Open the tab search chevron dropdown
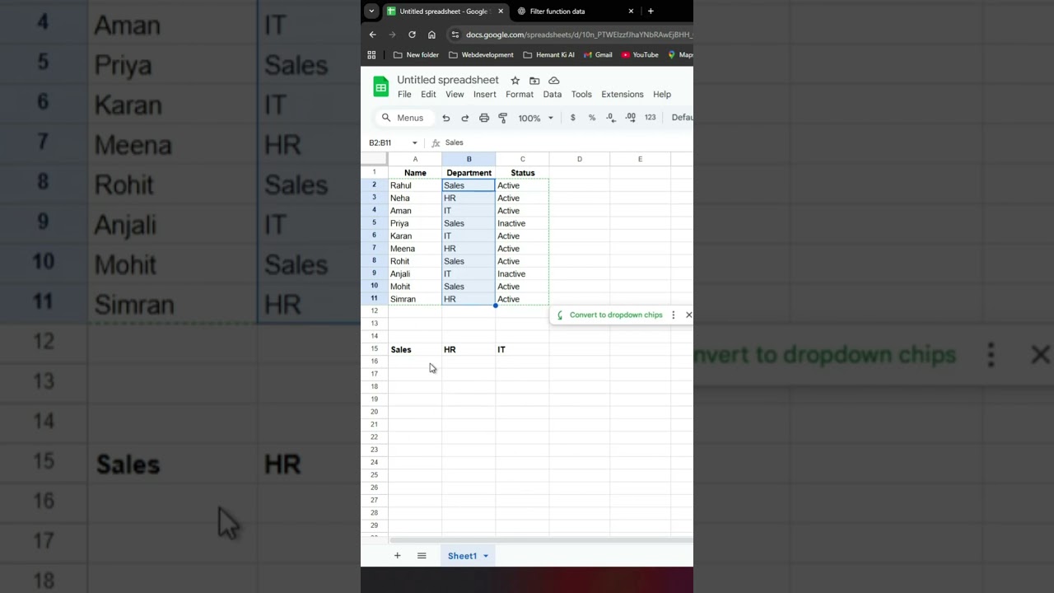Viewport: 1054px width, 593px height. pyautogui.click(x=371, y=12)
